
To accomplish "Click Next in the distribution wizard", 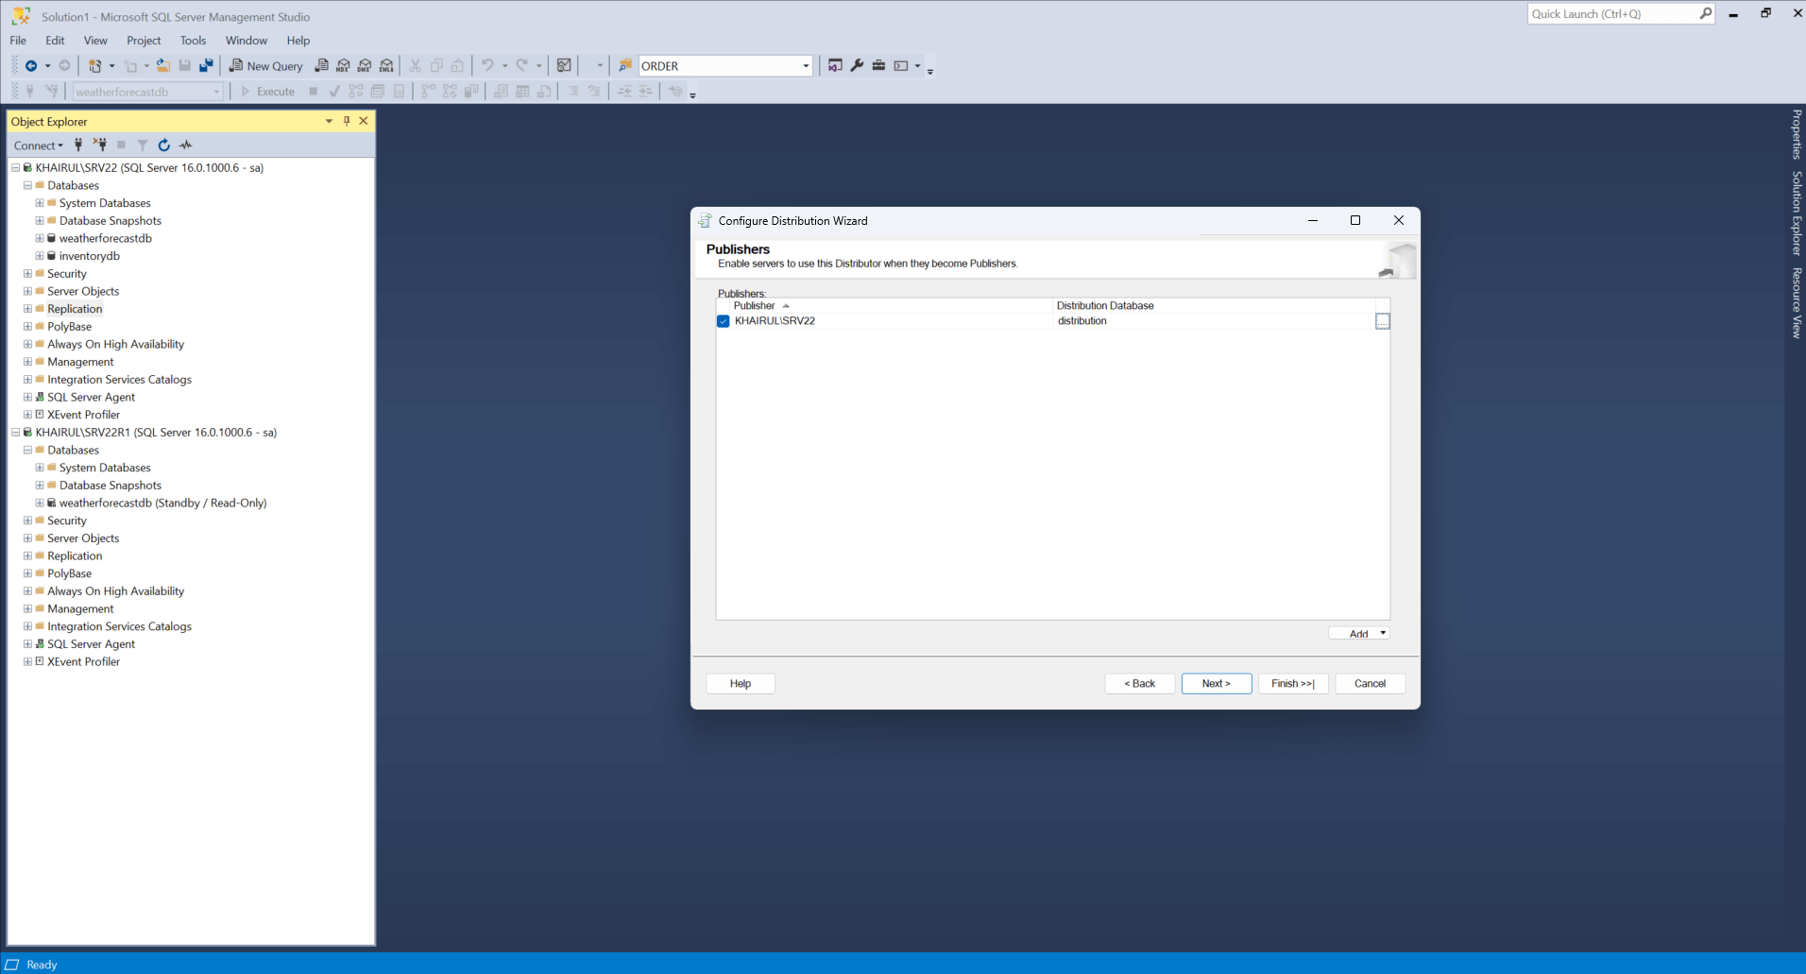I will pos(1216,683).
